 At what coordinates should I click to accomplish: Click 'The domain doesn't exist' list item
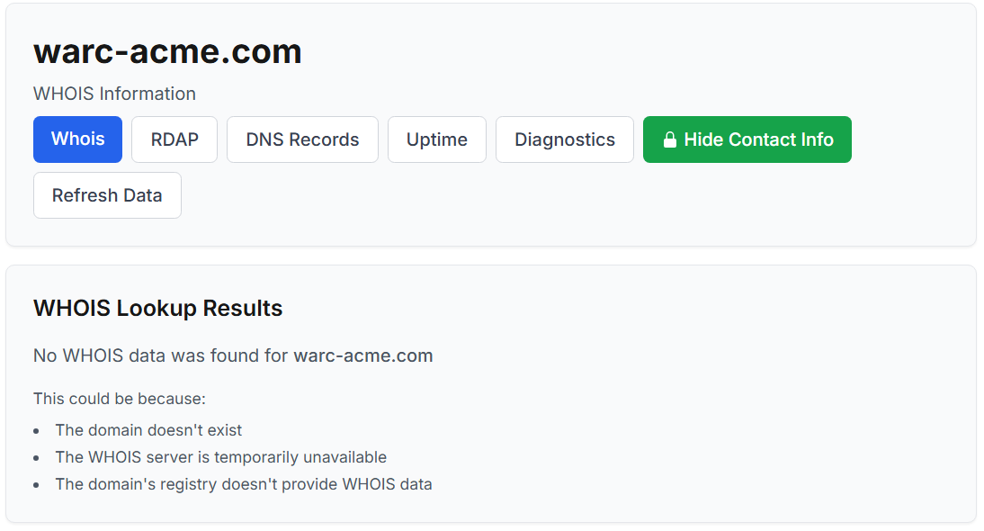(x=148, y=430)
